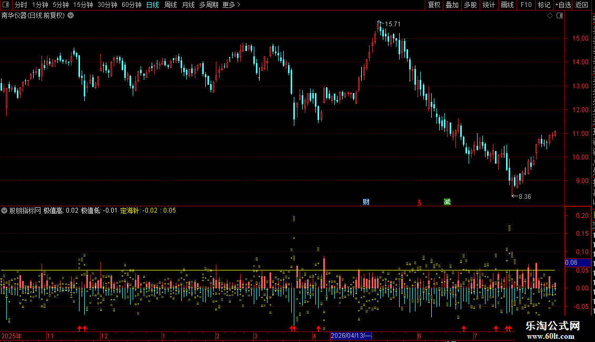Add stock via +自选 button
This screenshot has height=342, width=595.
(563, 5)
